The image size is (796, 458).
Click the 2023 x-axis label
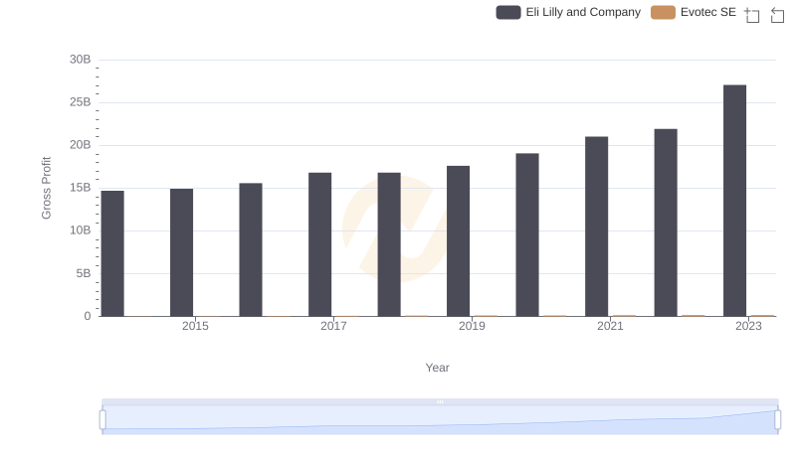pyautogui.click(x=748, y=326)
